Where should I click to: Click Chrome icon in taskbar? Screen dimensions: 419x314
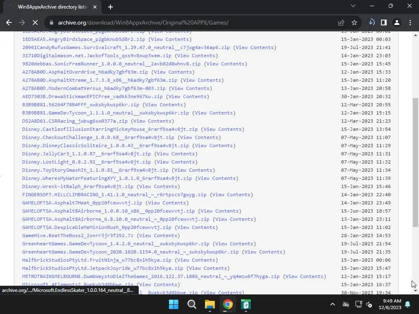click(228, 304)
